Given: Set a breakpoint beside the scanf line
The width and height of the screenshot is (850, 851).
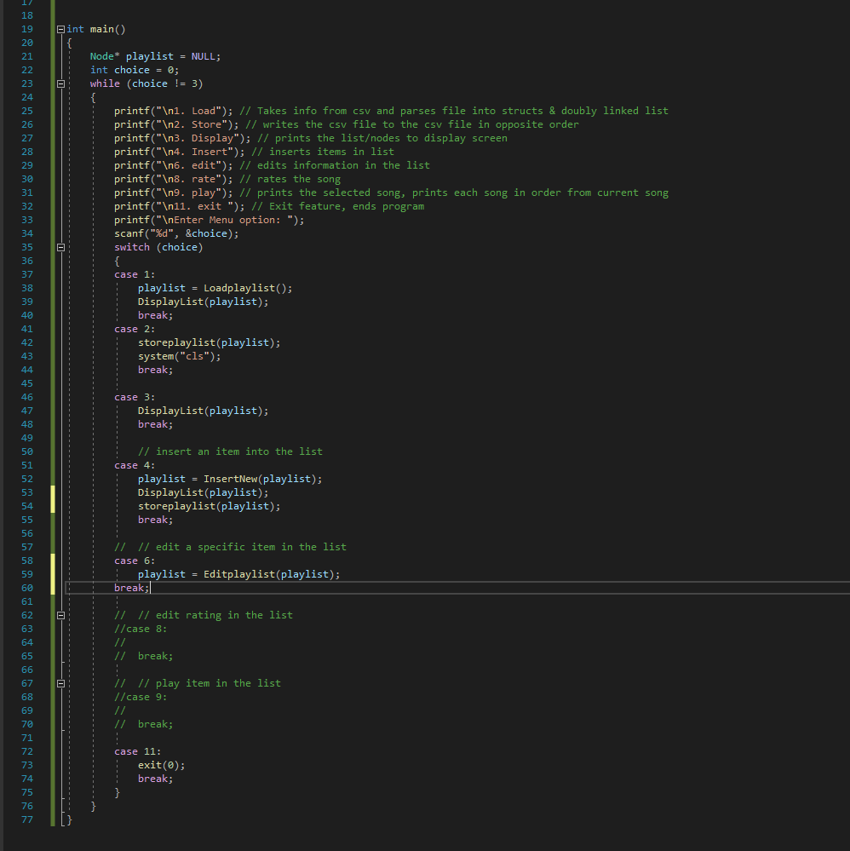Looking at the screenshot, I should tap(9, 233).
